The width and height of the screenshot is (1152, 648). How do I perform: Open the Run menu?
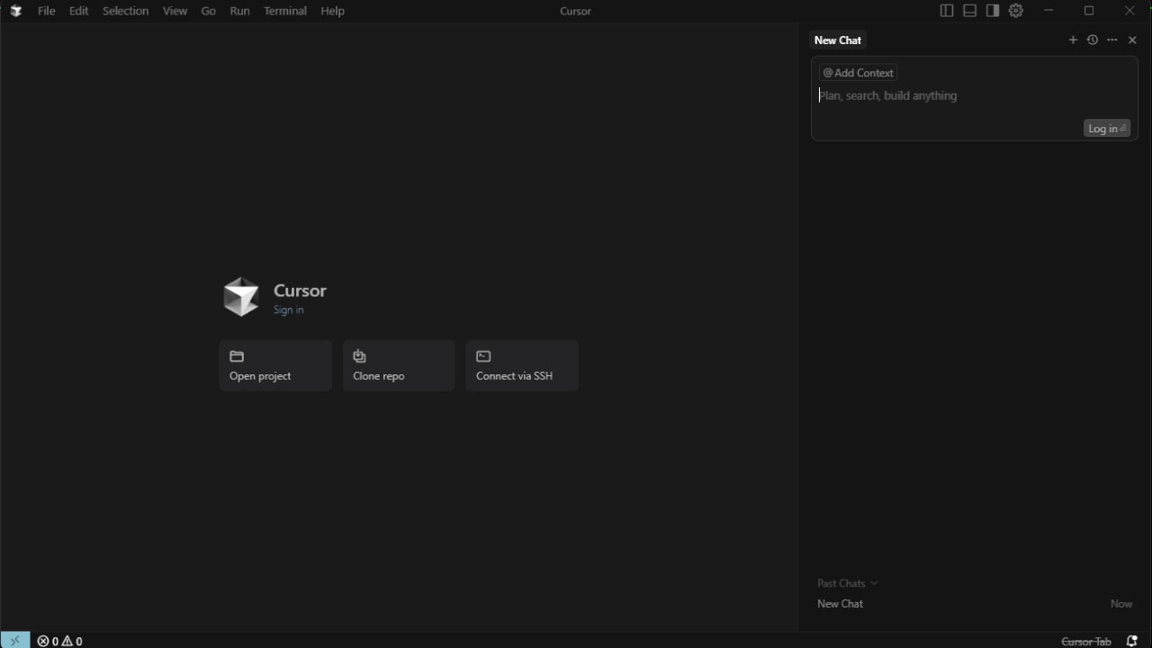pyautogui.click(x=239, y=11)
